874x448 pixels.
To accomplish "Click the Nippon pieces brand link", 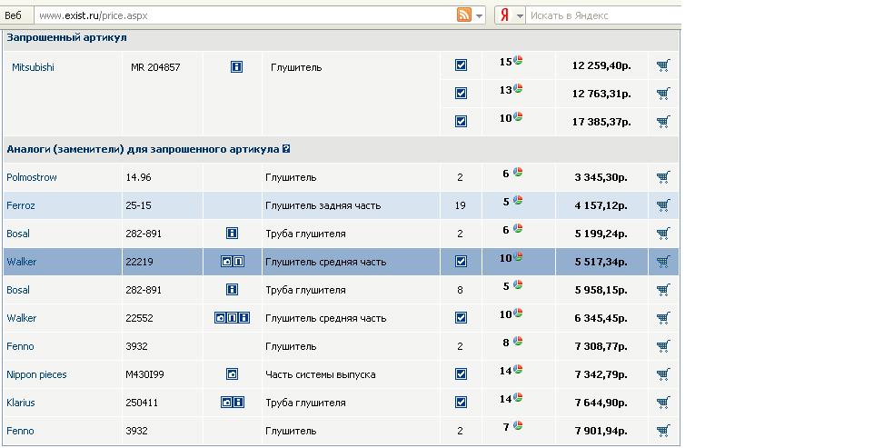I will (x=36, y=374).
